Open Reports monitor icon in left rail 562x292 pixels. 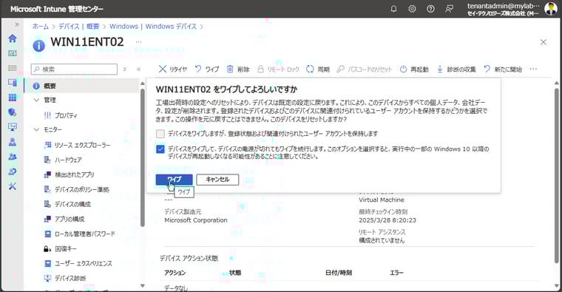[13, 127]
